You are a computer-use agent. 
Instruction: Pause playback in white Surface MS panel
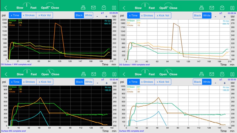coord(233,74)
